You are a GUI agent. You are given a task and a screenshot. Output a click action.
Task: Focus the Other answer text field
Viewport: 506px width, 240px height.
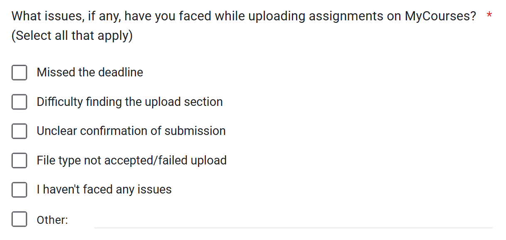click(293, 220)
